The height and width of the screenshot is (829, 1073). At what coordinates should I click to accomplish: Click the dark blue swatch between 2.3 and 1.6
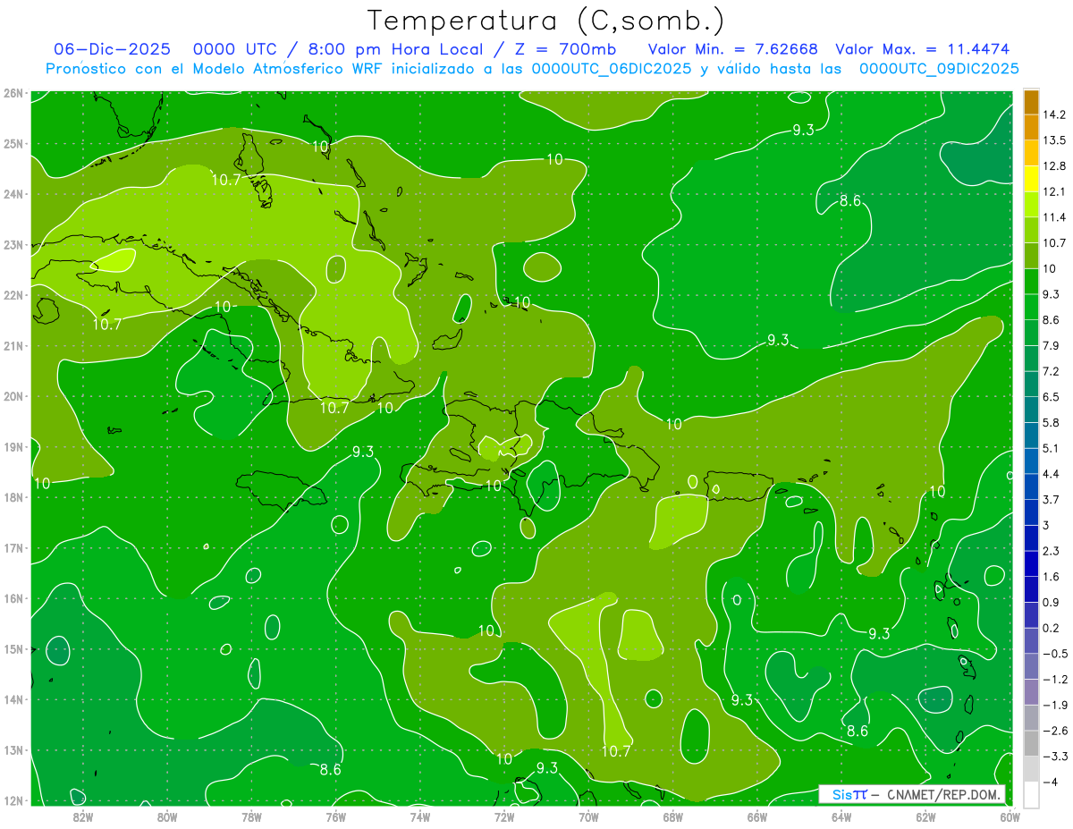[1031, 563]
